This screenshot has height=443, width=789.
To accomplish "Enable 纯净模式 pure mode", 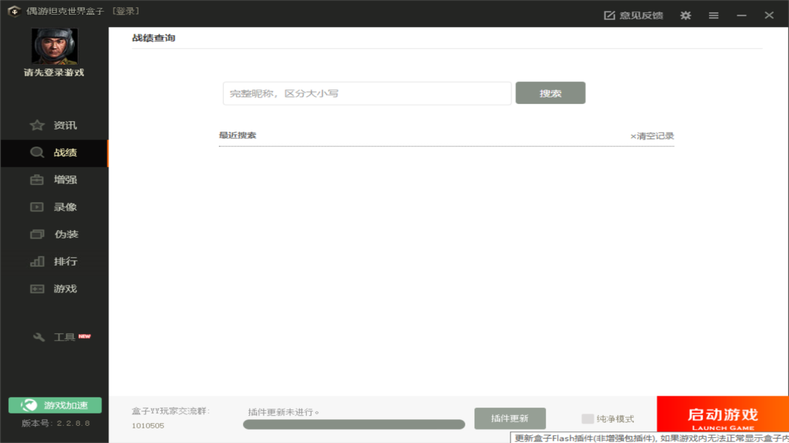I will pyautogui.click(x=586, y=418).
